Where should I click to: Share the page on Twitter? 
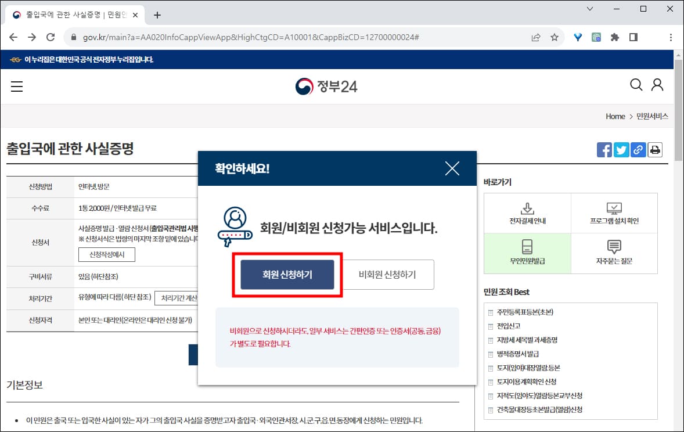(x=621, y=150)
